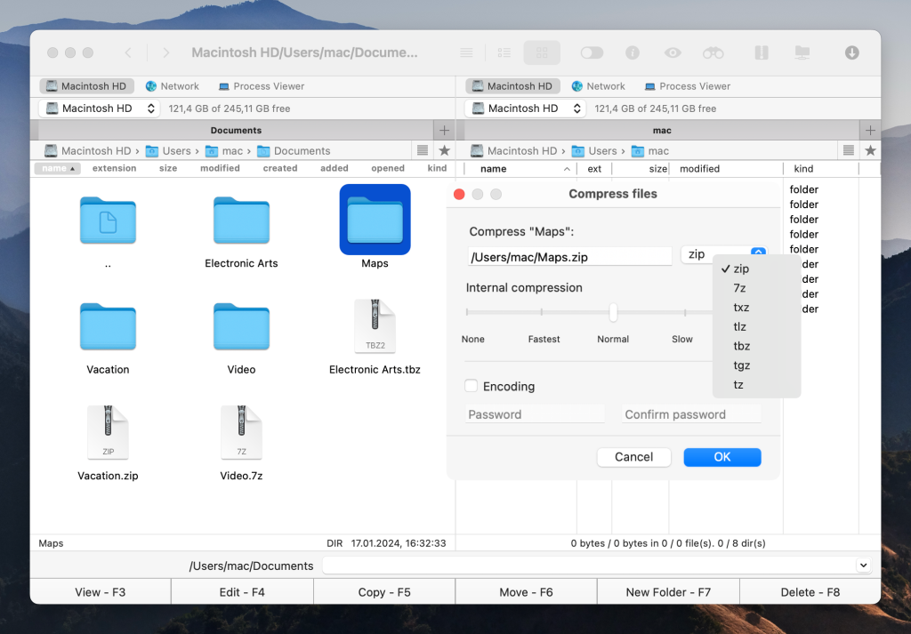Select tgz from the format dropdown list
The width and height of the screenshot is (911, 634).
[x=739, y=365]
